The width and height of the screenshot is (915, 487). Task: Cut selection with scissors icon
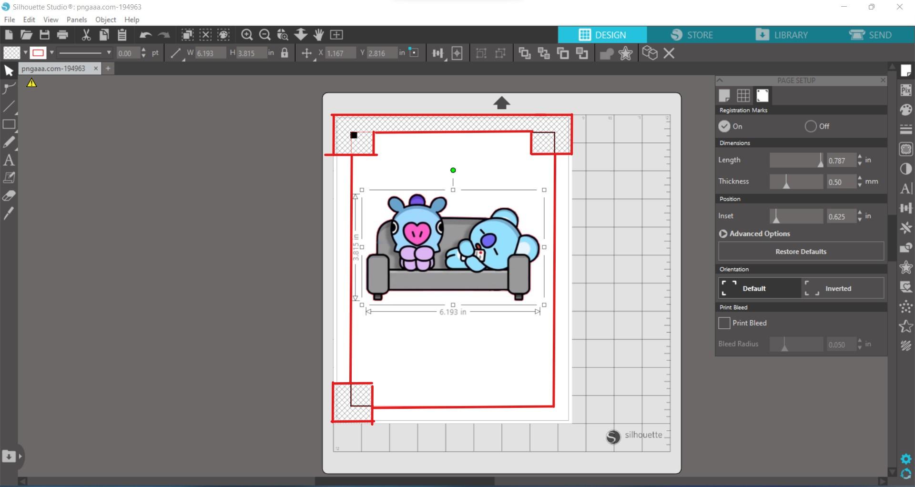[x=86, y=35]
